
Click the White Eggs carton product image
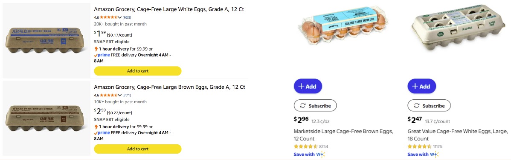(46, 41)
